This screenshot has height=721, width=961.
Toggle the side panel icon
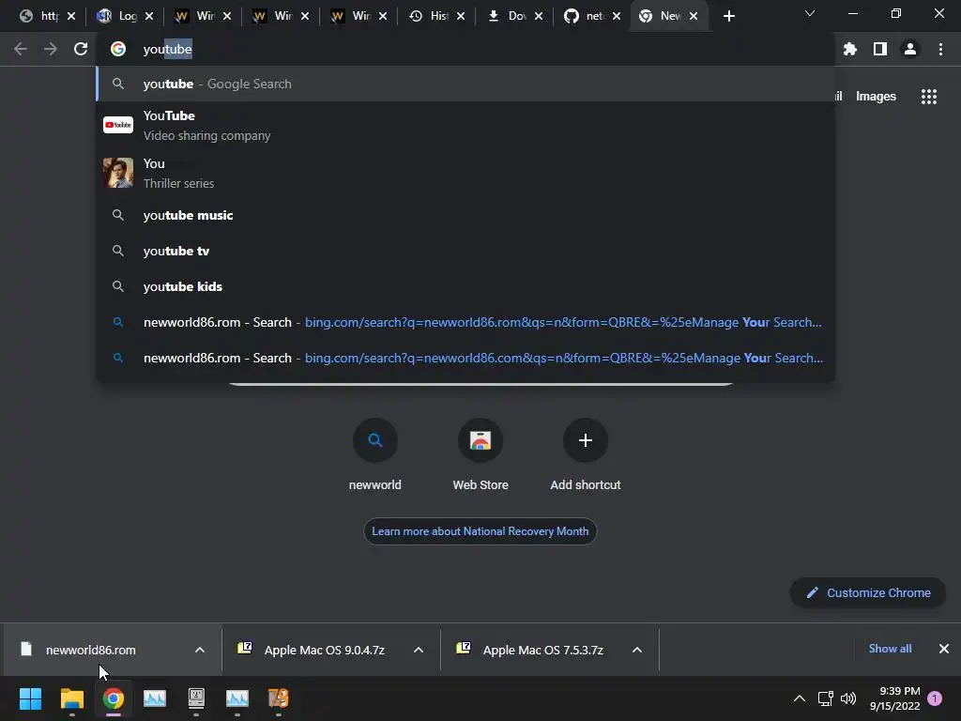(x=880, y=49)
